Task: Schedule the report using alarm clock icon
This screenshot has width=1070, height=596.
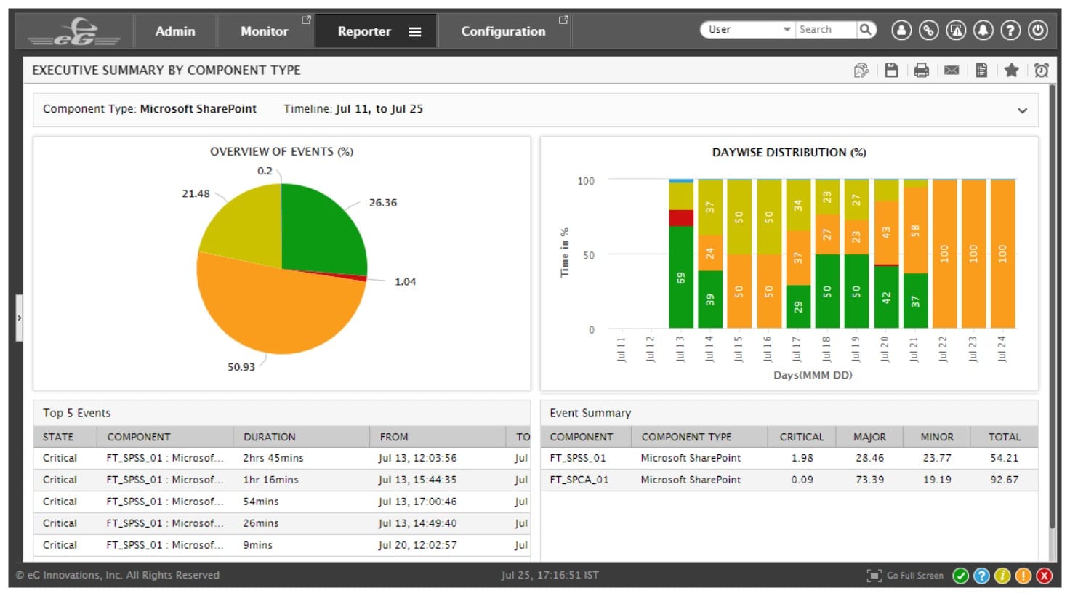Action: click(1042, 70)
